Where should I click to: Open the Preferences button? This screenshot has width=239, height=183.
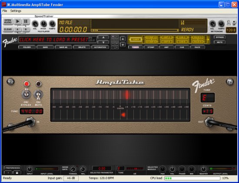click(13, 168)
